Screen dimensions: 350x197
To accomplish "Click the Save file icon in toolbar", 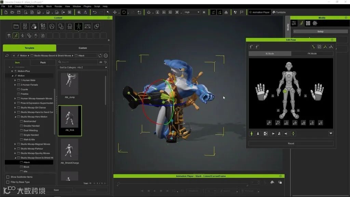I will [18, 12].
